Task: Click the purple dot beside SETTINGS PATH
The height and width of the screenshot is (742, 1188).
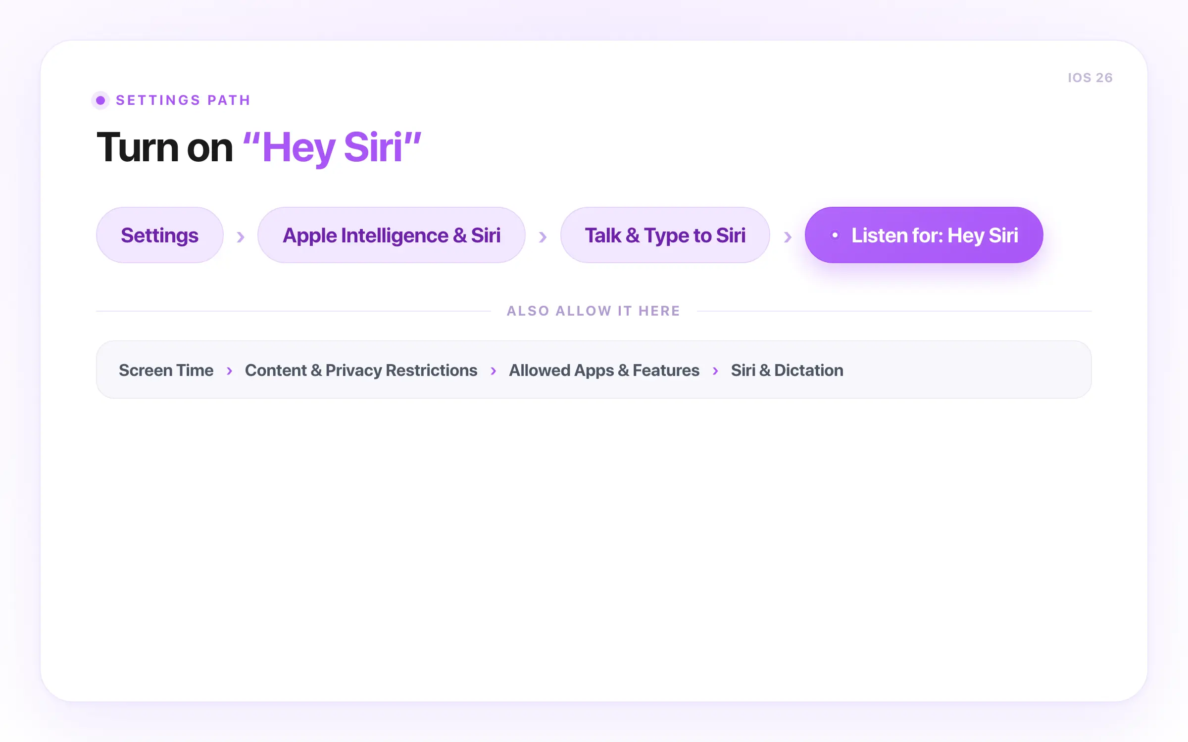Action: [x=100, y=100]
